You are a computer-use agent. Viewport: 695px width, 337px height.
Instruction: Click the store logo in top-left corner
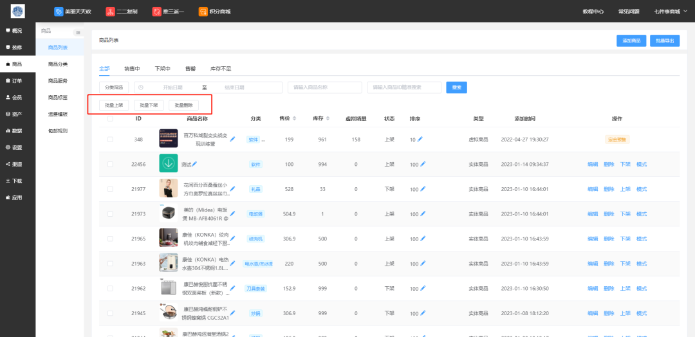tap(18, 11)
